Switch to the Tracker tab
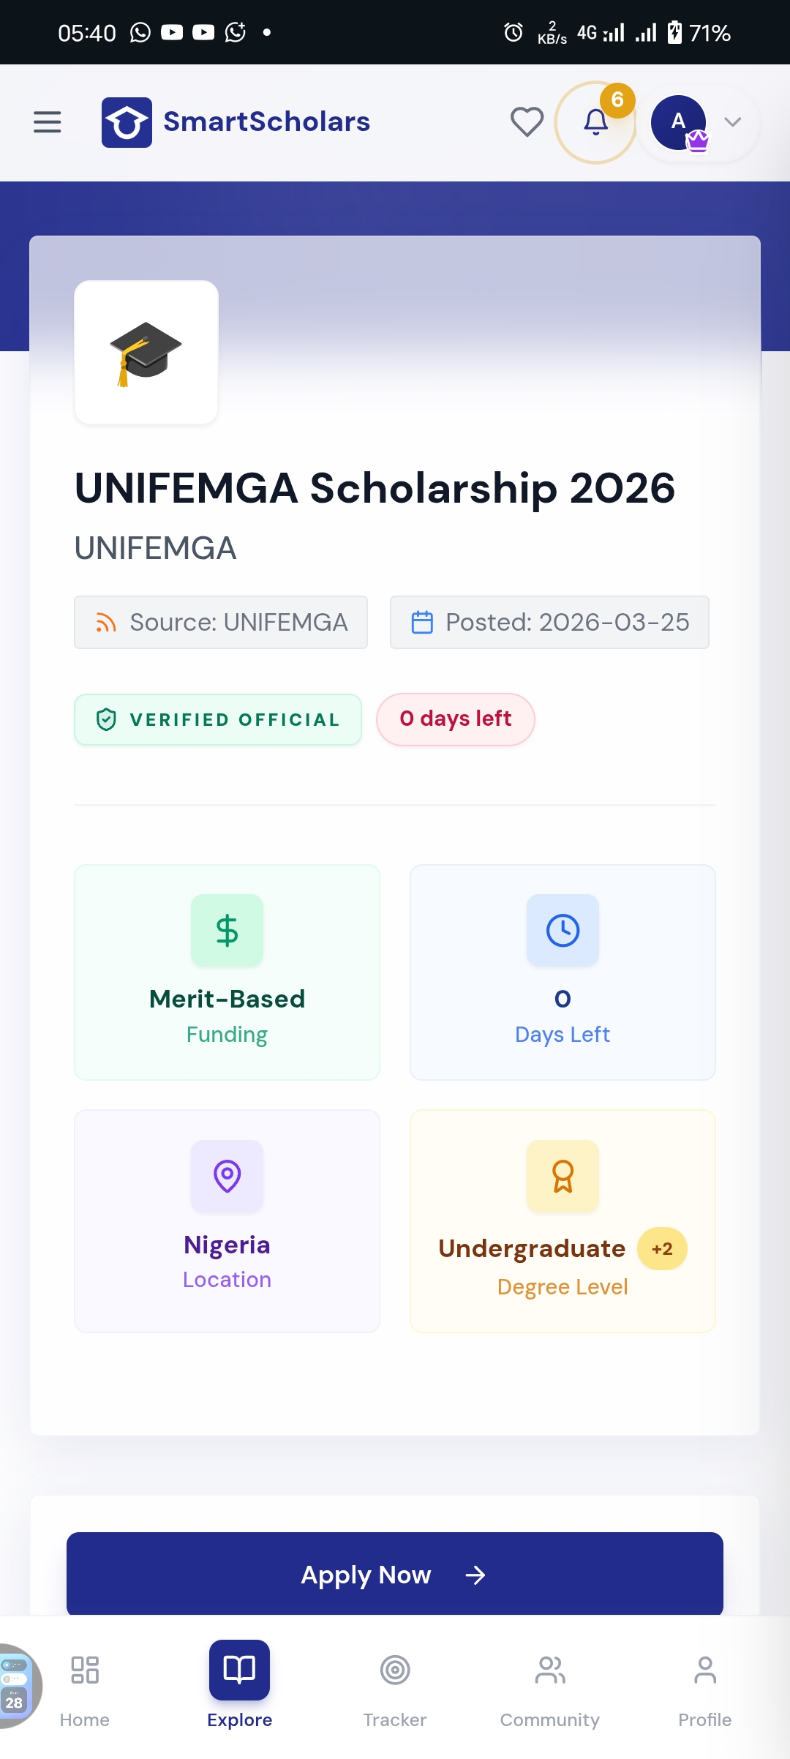This screenshot has width=790, height=1759. (x=395, y=1684)
